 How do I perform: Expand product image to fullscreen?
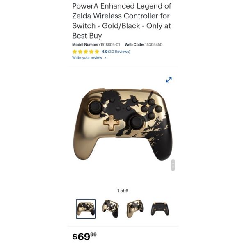click(x=169, y=80)
